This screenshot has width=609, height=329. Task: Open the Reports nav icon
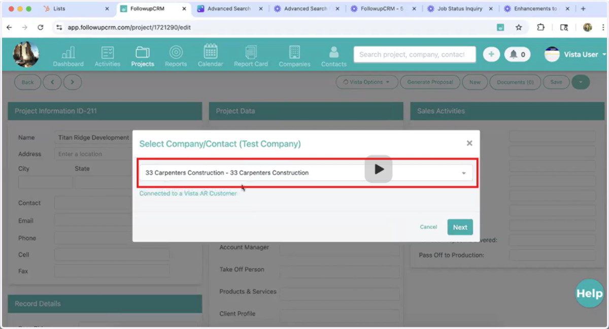tap(176, 56)
